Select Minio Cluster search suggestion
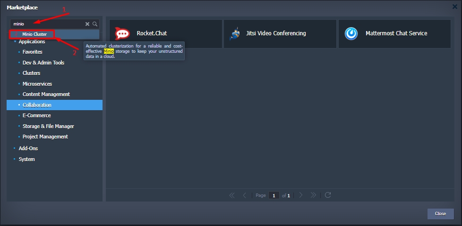 (55, 34)
